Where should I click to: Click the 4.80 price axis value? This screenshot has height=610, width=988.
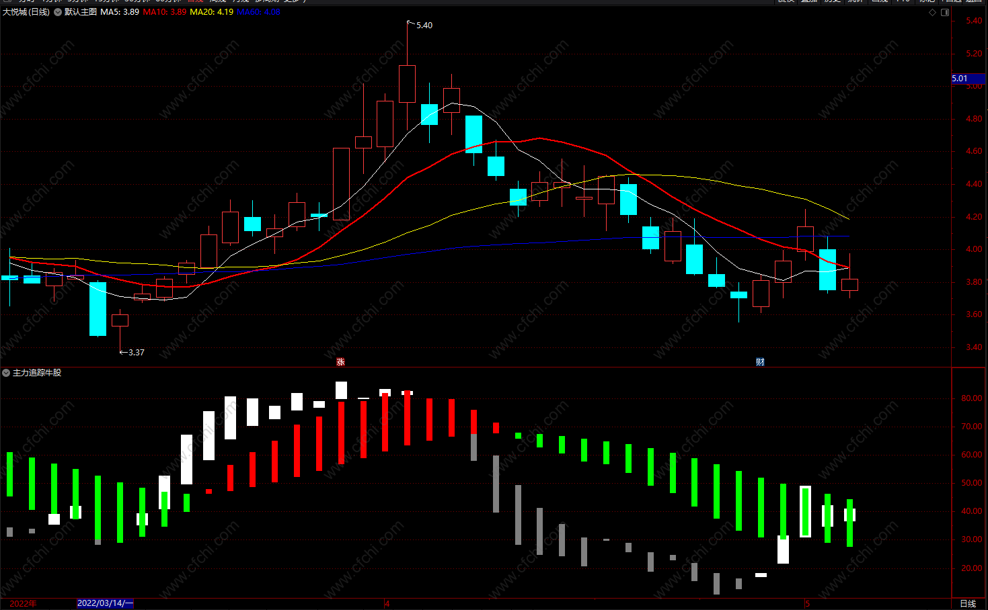(974, 119)
